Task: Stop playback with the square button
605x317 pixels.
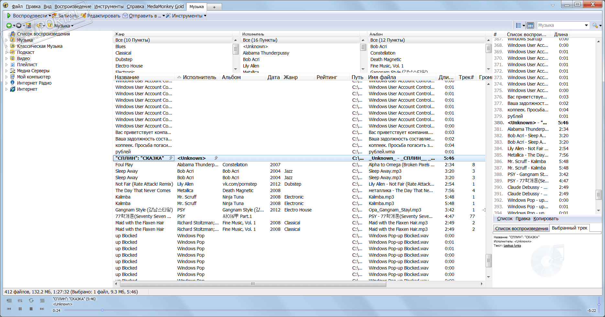Action: click(31, 309)
